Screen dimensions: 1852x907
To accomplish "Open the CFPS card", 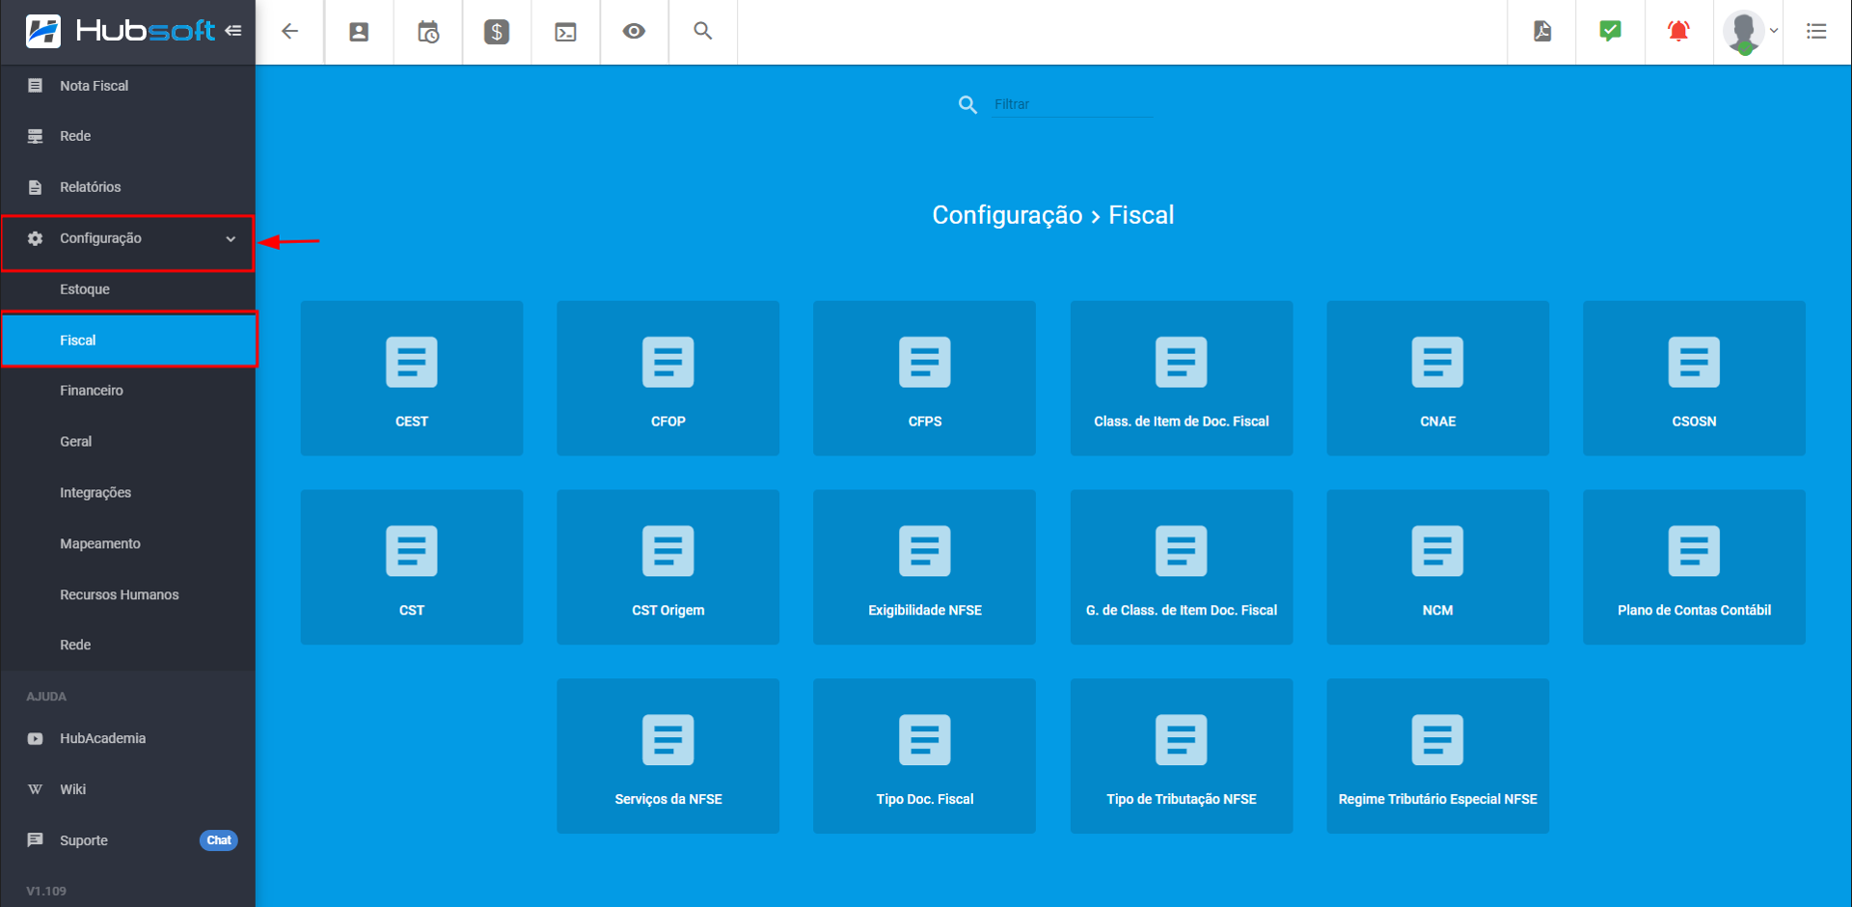I will click(x=924, y=378).
